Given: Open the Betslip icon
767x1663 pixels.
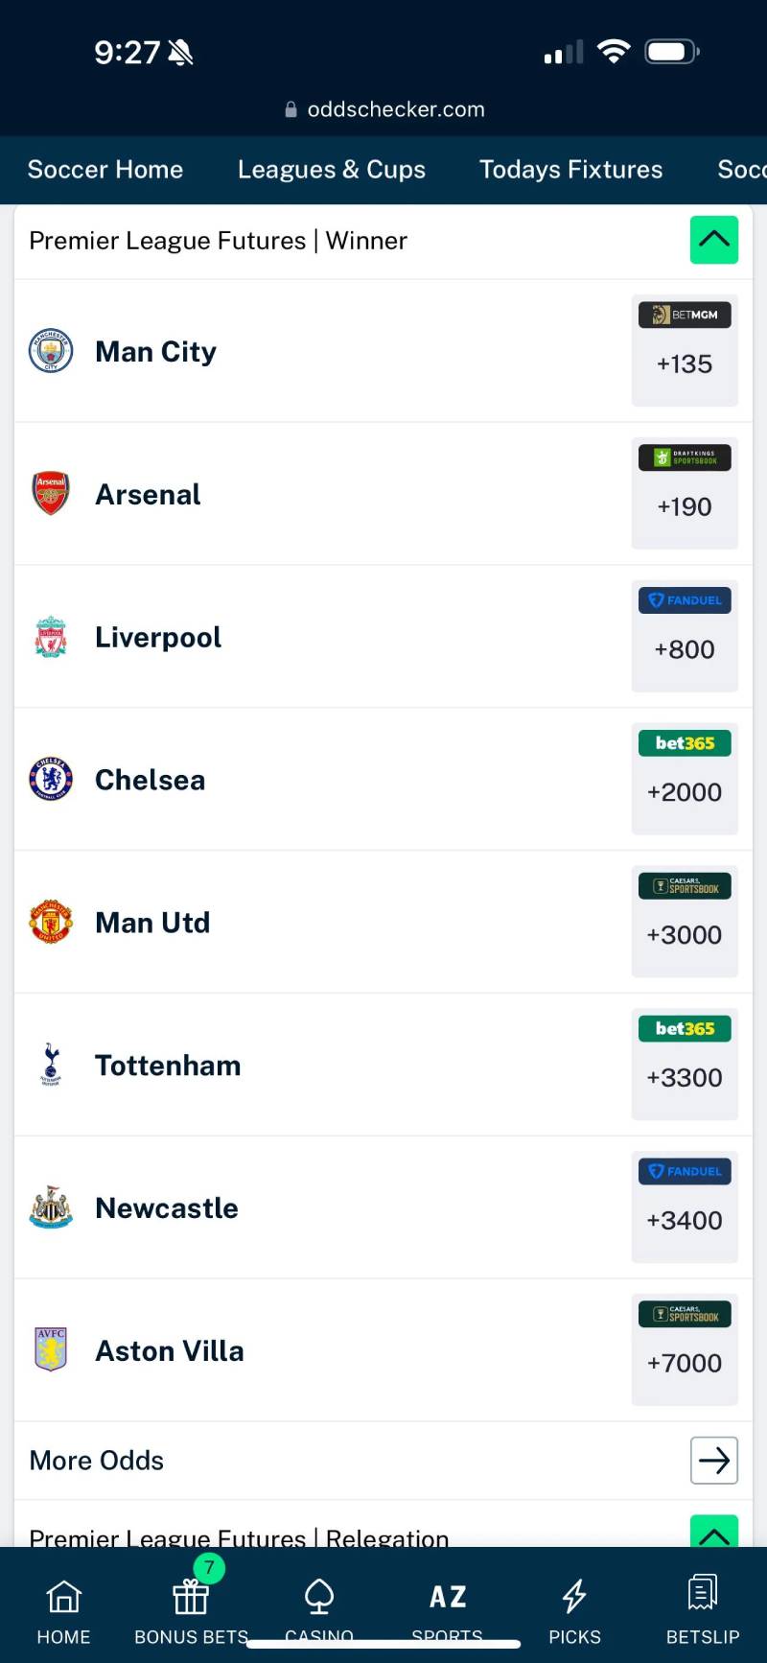Looking at the screenshot, I should point(703,1594).
